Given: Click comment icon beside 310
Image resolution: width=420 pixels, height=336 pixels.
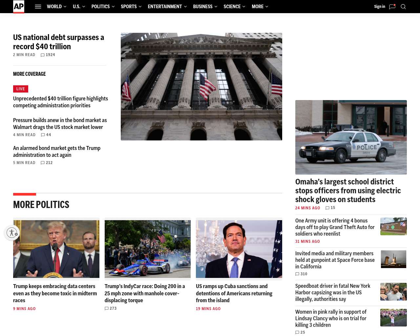Looking at the screenshot, I should pos(297,274).
